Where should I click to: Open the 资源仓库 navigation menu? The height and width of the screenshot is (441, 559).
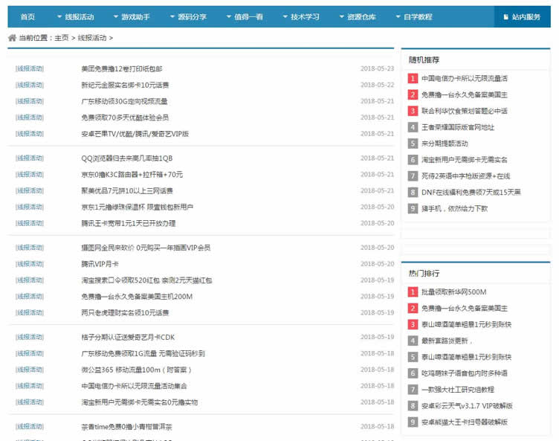(358, 17)
